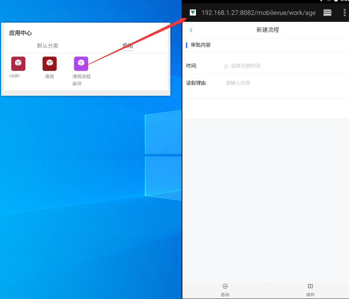
Task: Click the 请假流程启动 label text
Action: click(x=81, y=80)
